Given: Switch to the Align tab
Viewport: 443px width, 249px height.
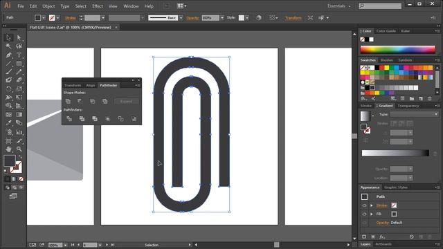Looking at the screenshot, I should (x=91, y=85).
